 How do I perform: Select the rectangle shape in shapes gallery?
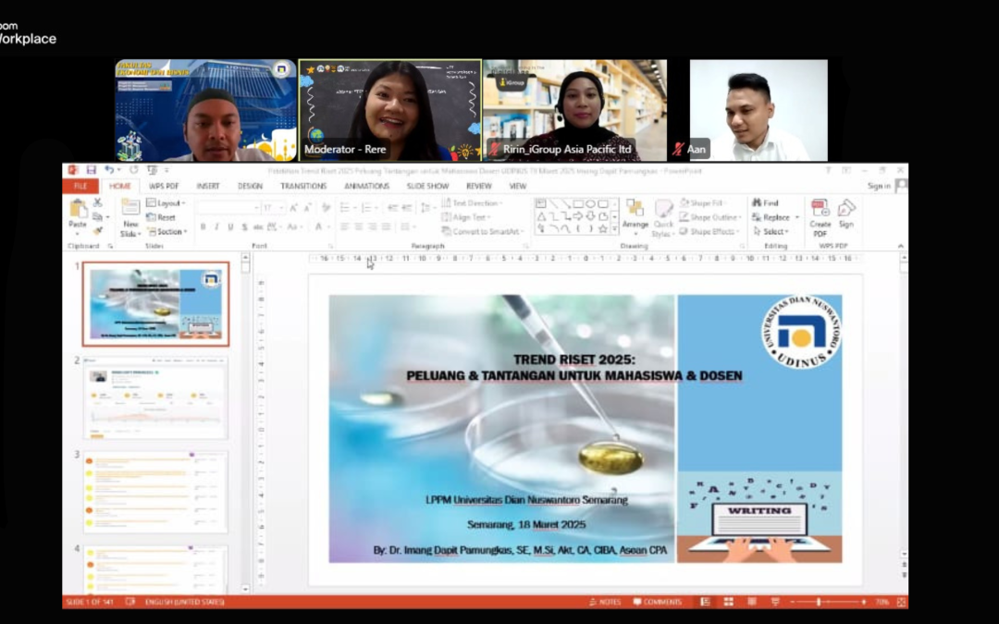[578, 203]
